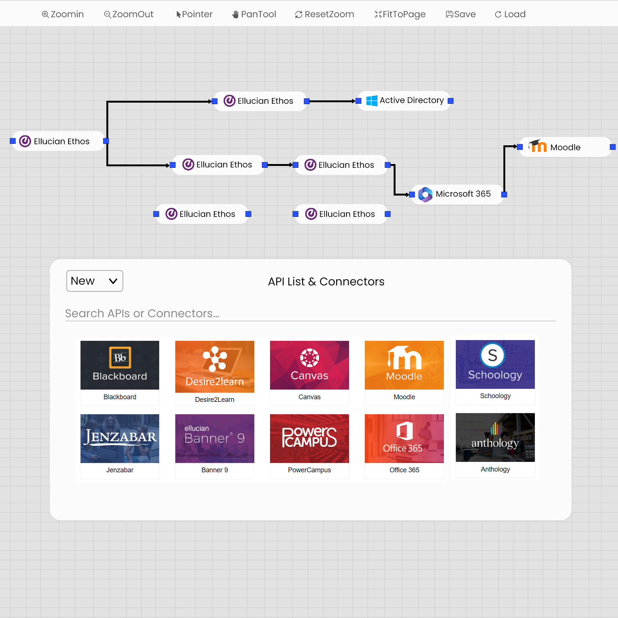This screenshot has height=618, width=618.
Task: Choose the Jenzabar connector card
Action: coord(120,446)
